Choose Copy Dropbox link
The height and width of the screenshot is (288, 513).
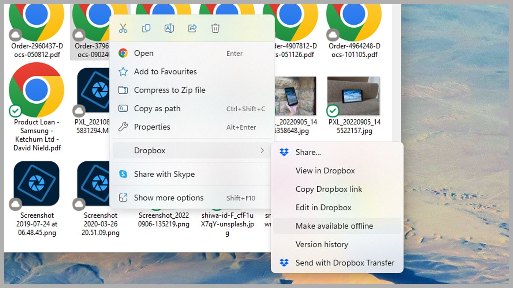328,189
